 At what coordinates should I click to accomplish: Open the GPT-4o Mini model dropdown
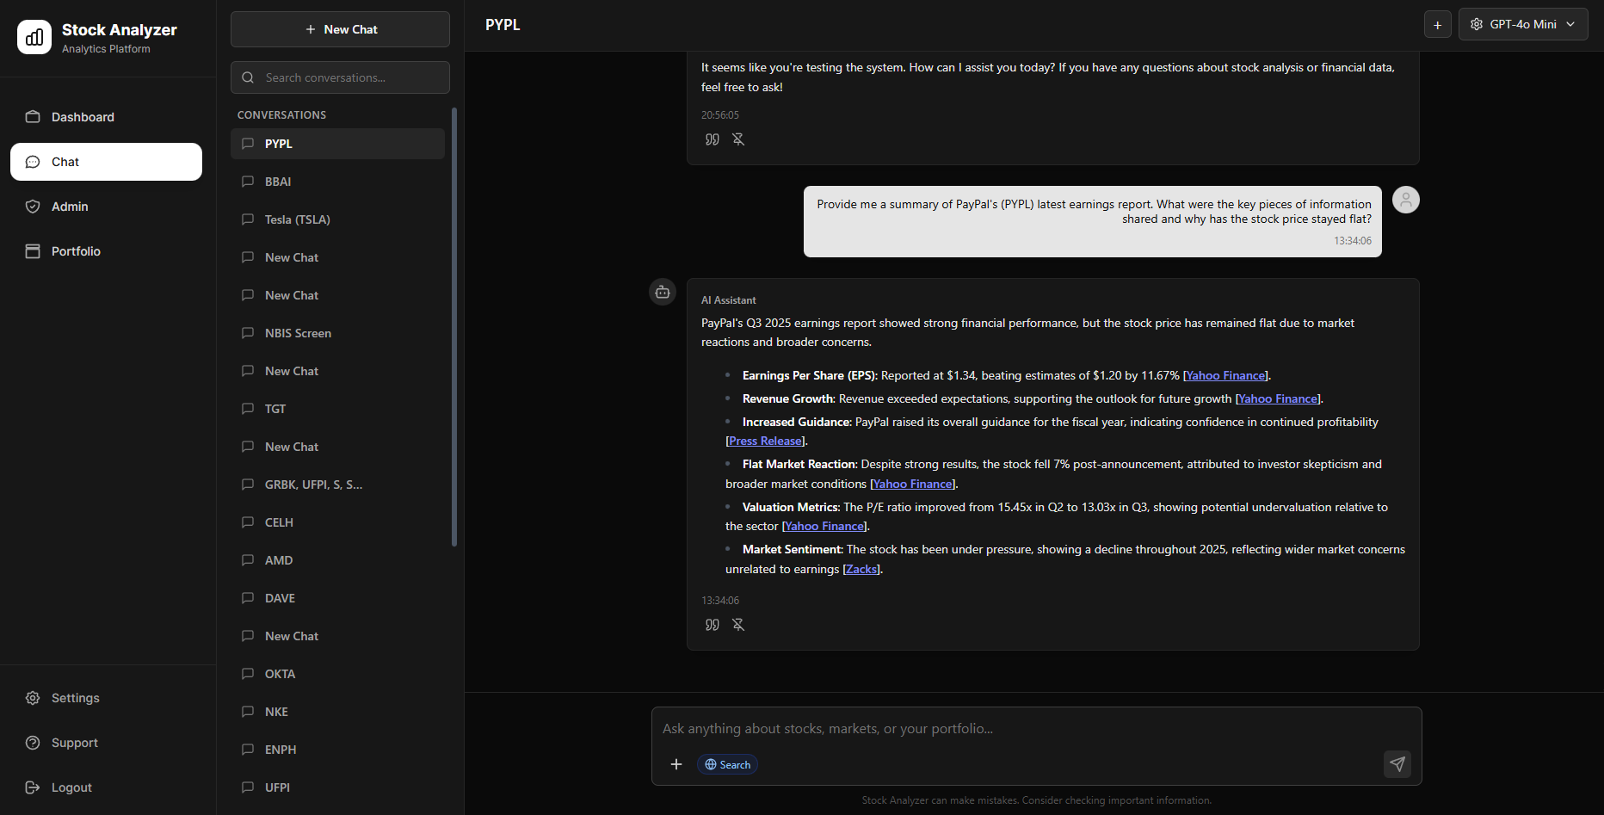(x=1522, y=25)
